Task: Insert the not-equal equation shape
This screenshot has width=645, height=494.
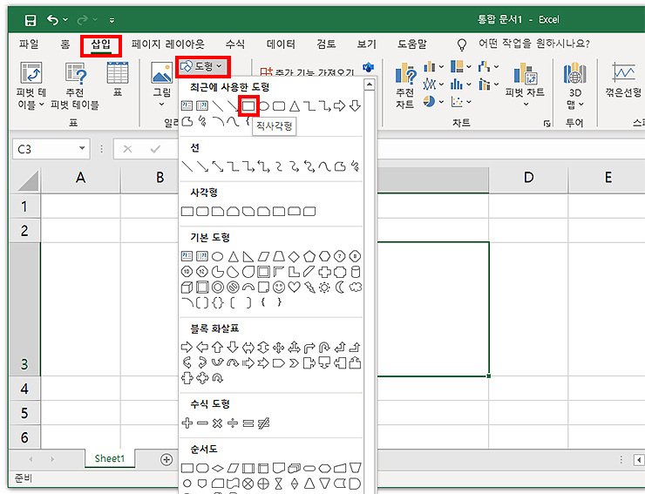Action: tap(263, 423)
